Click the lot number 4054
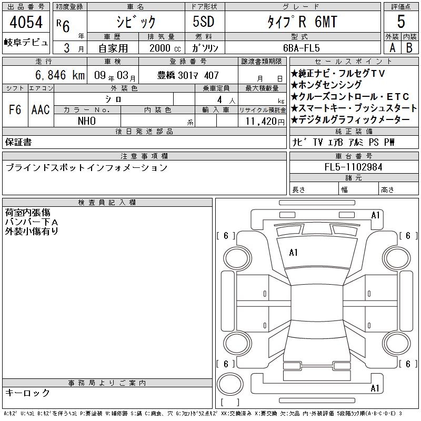The height and width of the screenshot is (421, 421). [x=26, y=23]
